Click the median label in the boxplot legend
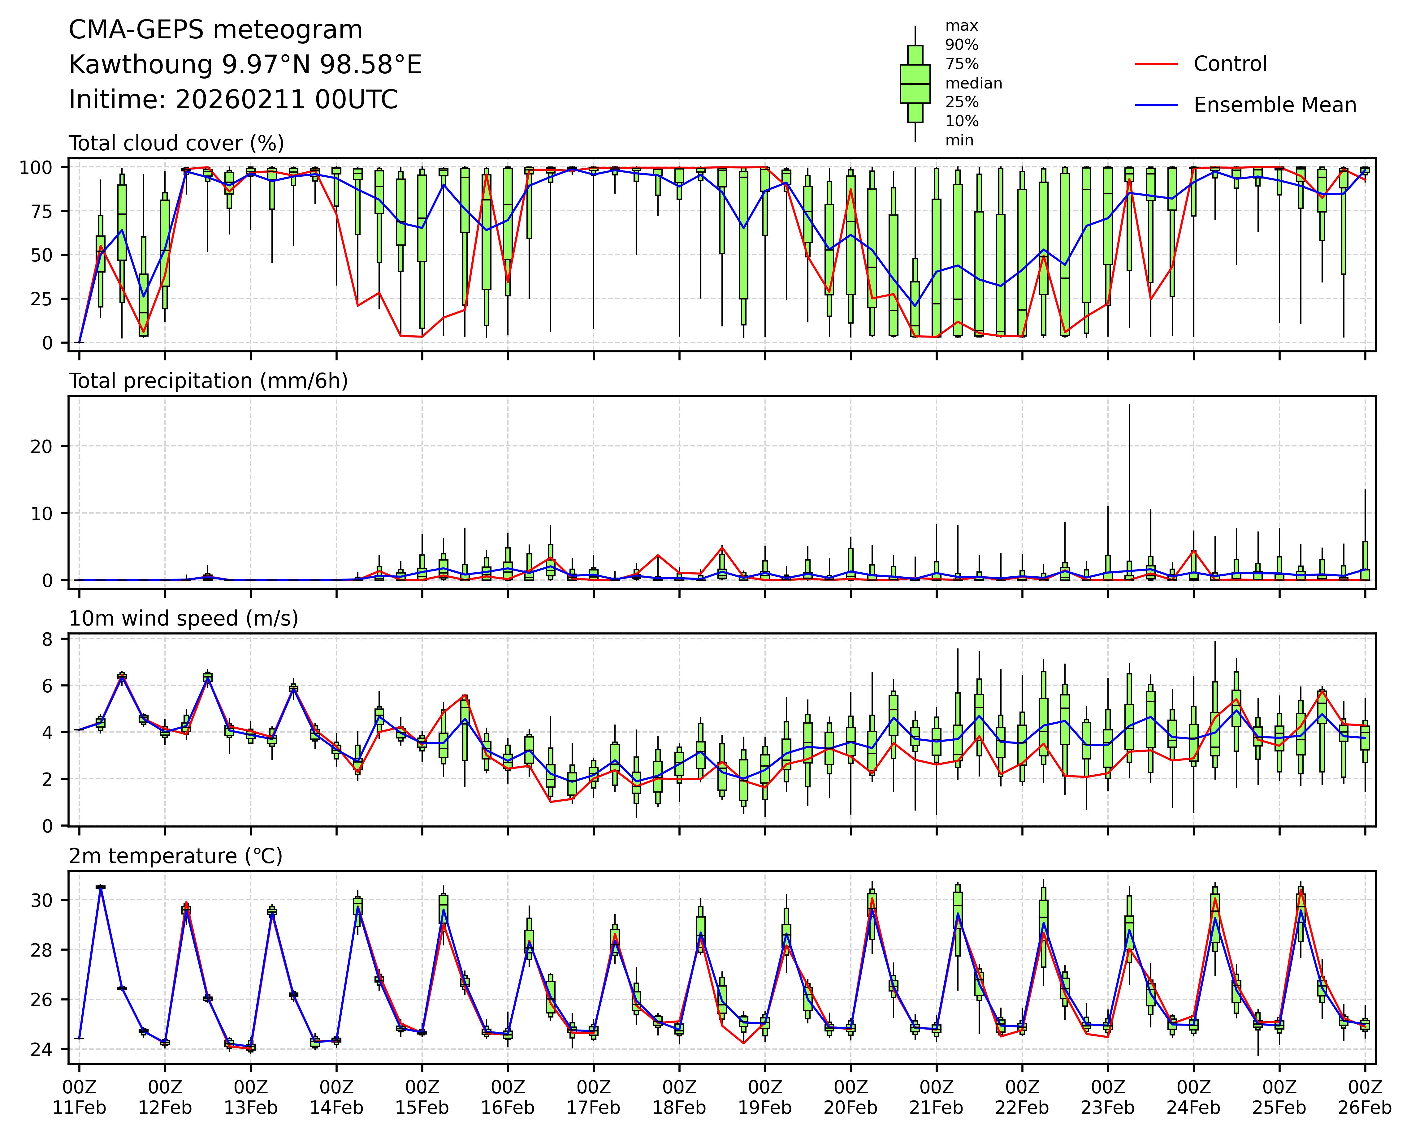The image size is (1411, 1136). 973,84
